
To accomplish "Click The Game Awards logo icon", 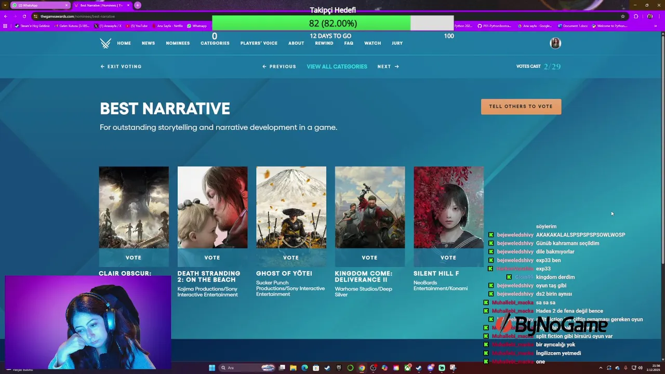I will pyautogui.click(x=105, y=43).
